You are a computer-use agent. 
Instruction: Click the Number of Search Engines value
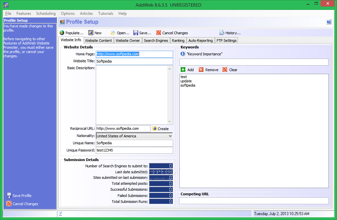pos(161,166)
